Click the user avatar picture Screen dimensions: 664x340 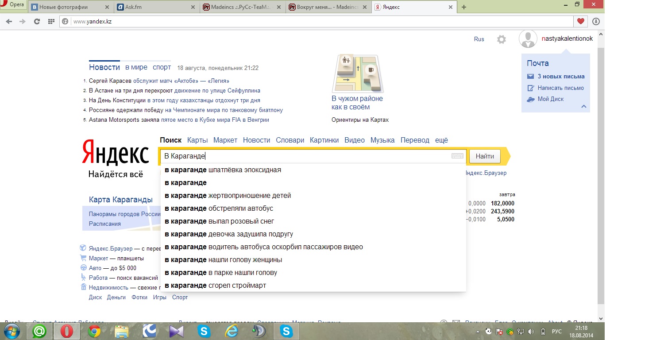[x=528, y=39]
